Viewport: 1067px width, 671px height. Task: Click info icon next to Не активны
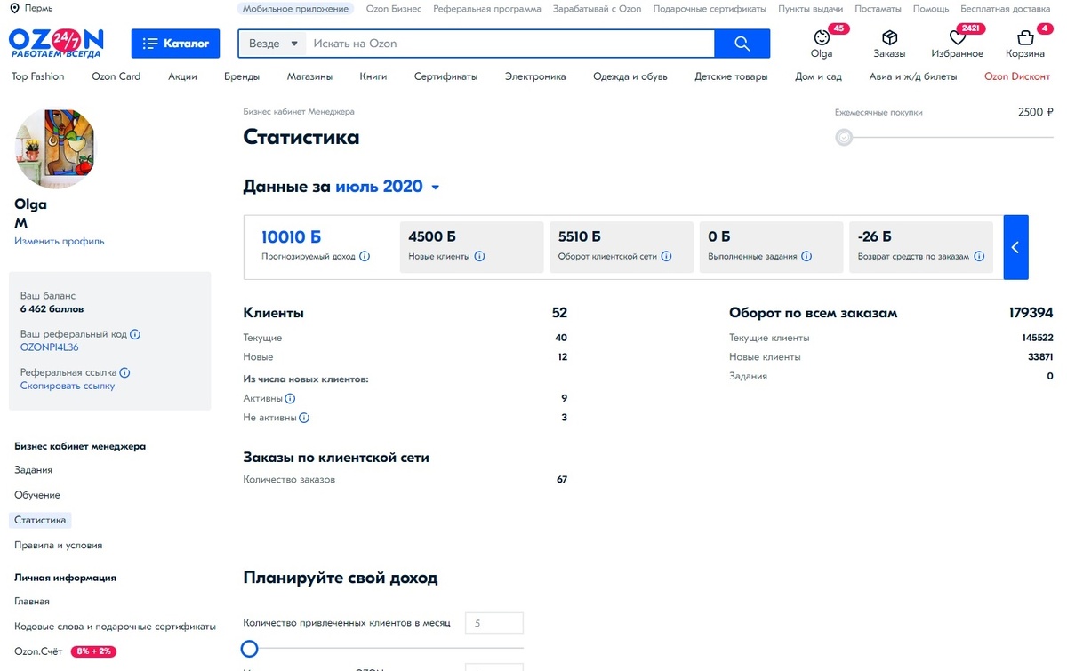coord(304,418)
